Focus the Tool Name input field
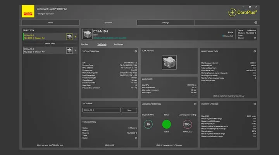 pyautogui.click(x=102, y=110)
